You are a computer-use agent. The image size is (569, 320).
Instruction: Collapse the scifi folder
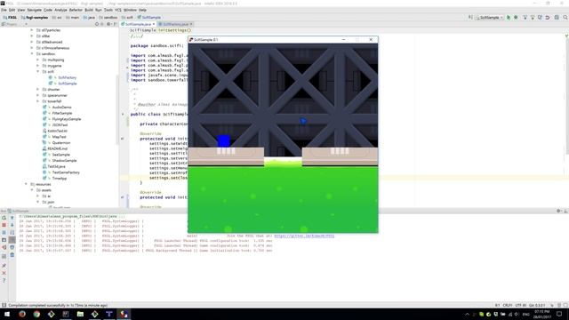point(37,71)
